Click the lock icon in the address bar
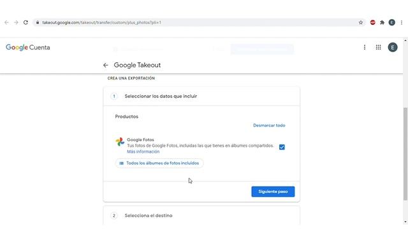Image resolution: width=408 pixels, height=229 pixels. tap(38, 23)
